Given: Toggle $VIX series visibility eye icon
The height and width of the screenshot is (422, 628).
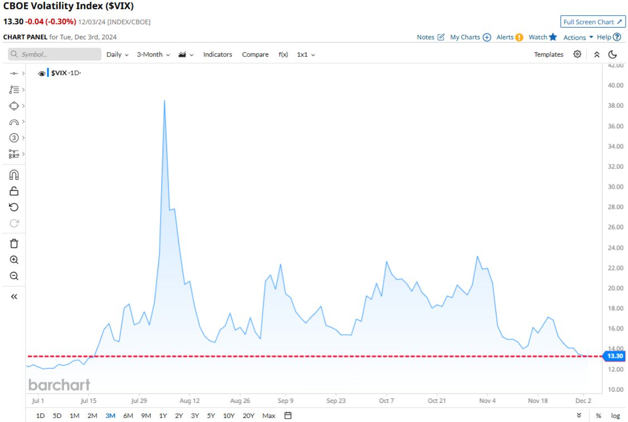Looking at the screenshot, I should (x=42, y=73).
